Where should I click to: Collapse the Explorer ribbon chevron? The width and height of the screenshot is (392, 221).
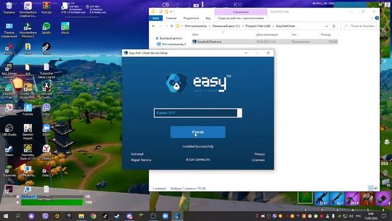372,18
